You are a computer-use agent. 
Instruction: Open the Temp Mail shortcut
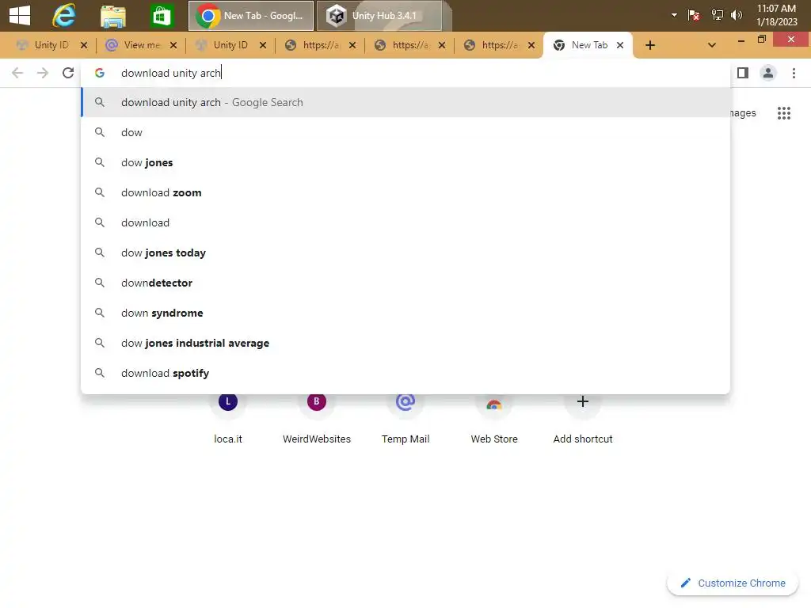coord(405,418)
